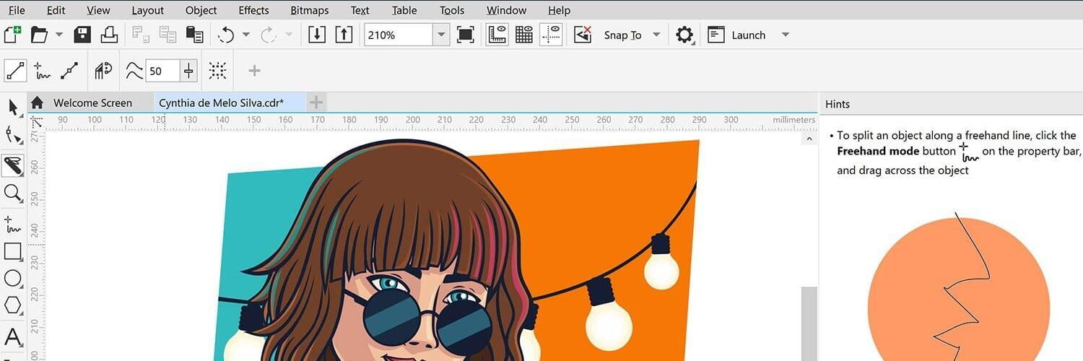Select Freehand mode on property bar
Viewport: 1083px width, 361px height.
click(x=43, y=71)
